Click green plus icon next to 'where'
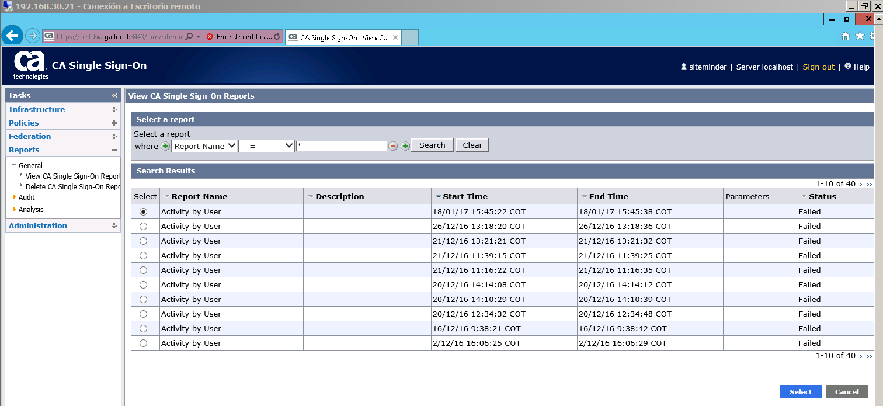 (x=165, y=146)
